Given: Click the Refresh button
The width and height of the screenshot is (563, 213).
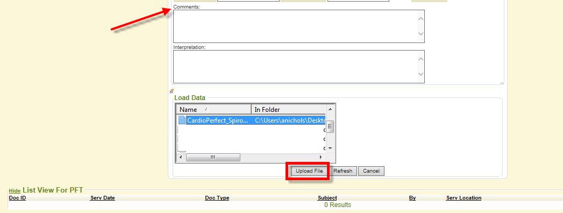Looking at the screenshot, I should tap(343, 171).
